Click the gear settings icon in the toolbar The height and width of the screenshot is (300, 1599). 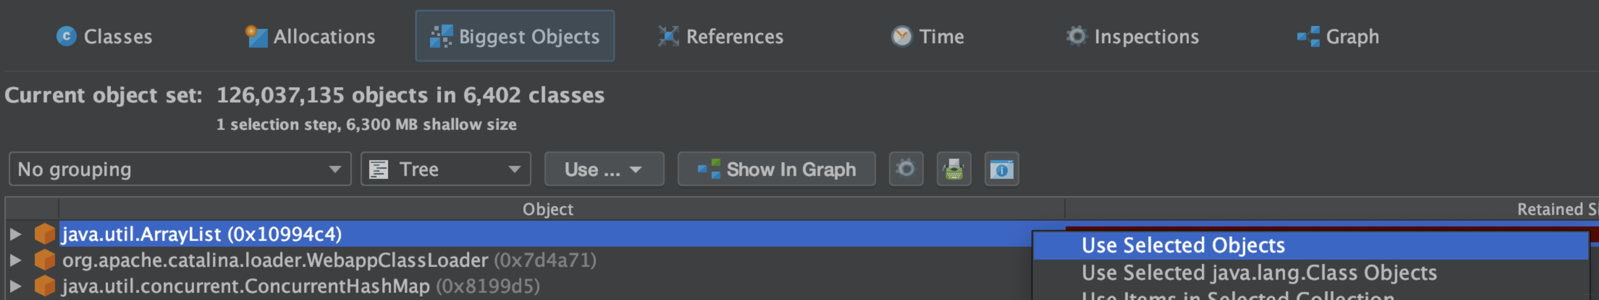[906, 169]
